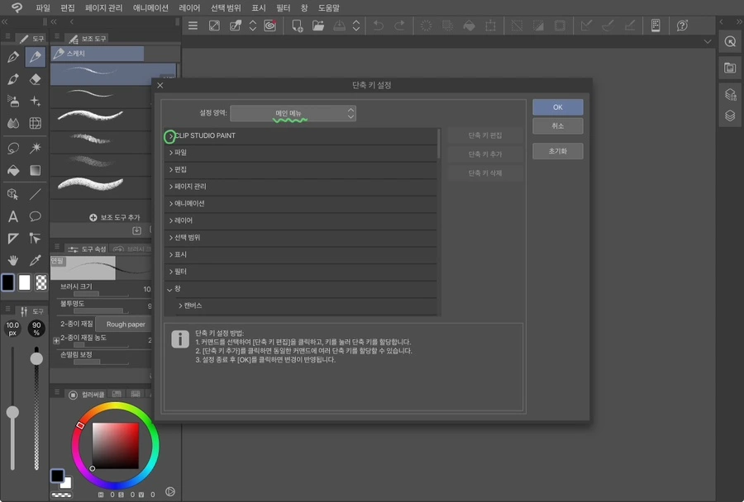The height and width of the screenshot is (502, 744).
Task: Select the Blend tool
Action: coord(12,123)
